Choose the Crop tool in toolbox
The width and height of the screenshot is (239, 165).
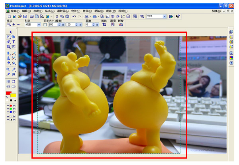click(x=8, y=47)
